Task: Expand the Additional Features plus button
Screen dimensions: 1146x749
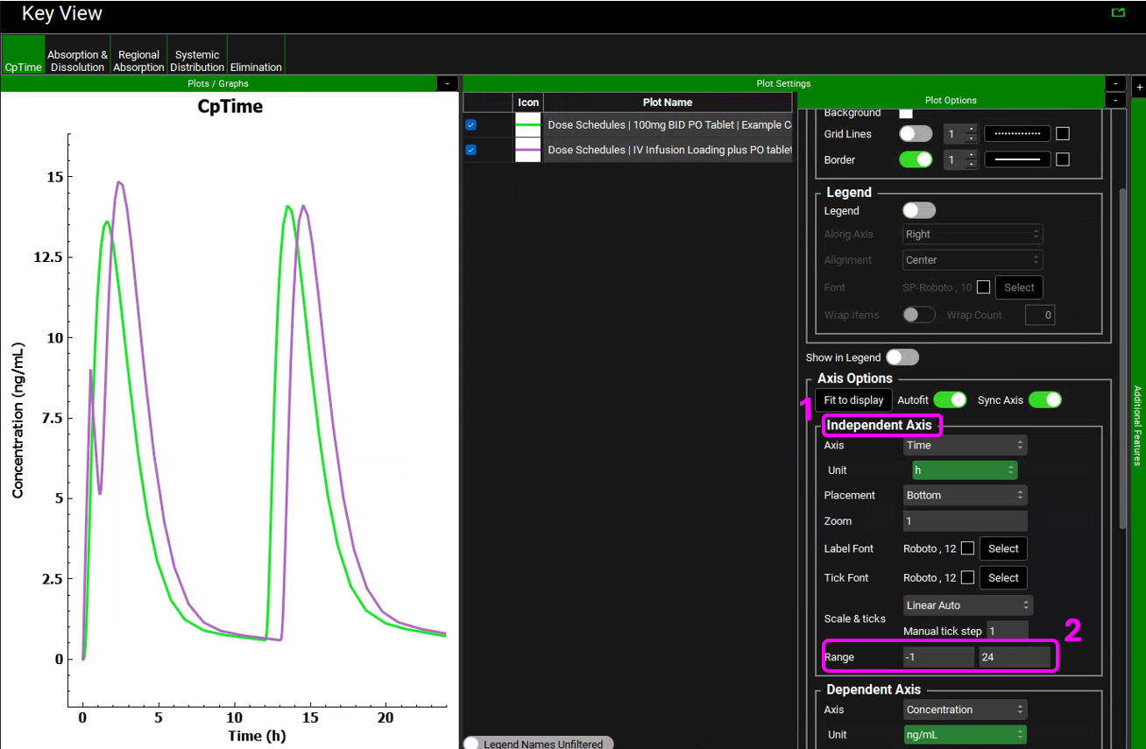Action: pos(1138,88)
